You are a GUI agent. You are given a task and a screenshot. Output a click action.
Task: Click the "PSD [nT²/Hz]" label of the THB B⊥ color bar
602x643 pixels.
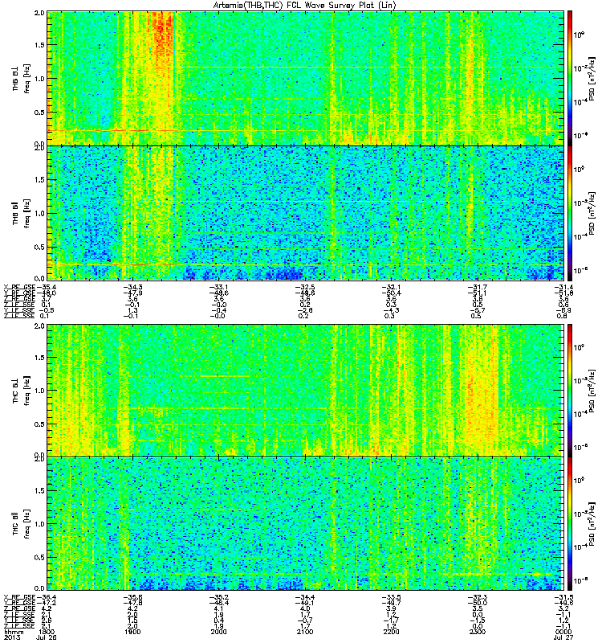[x=592, y=79]
